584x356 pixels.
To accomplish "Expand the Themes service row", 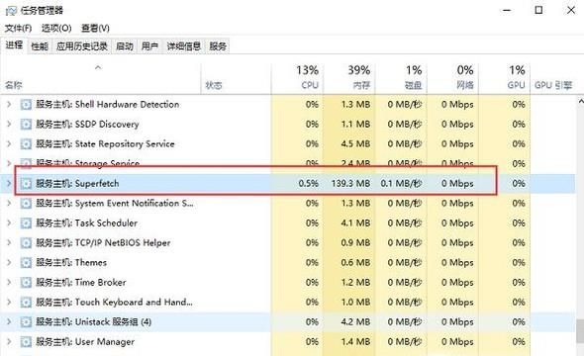I will pos(9,263).
